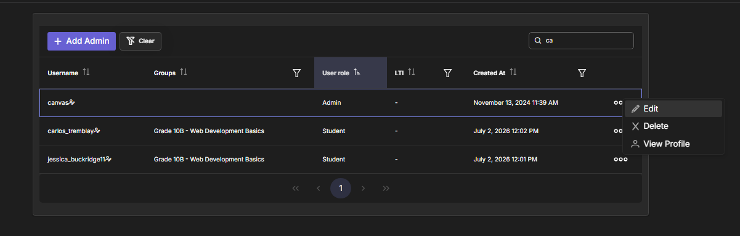Screen dimensions: 740x236
Task: Sort by LTI column arrows
Action: point(411,73)
